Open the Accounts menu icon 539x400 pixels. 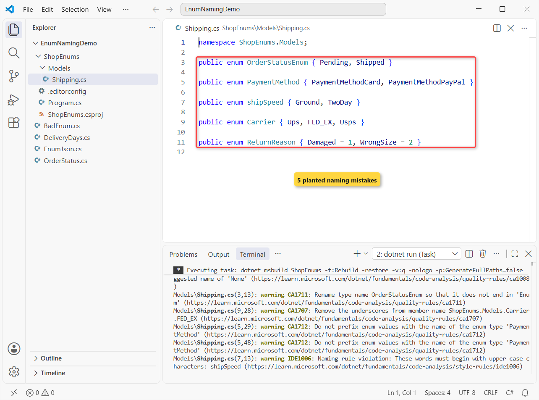click(x=14, y=349)
